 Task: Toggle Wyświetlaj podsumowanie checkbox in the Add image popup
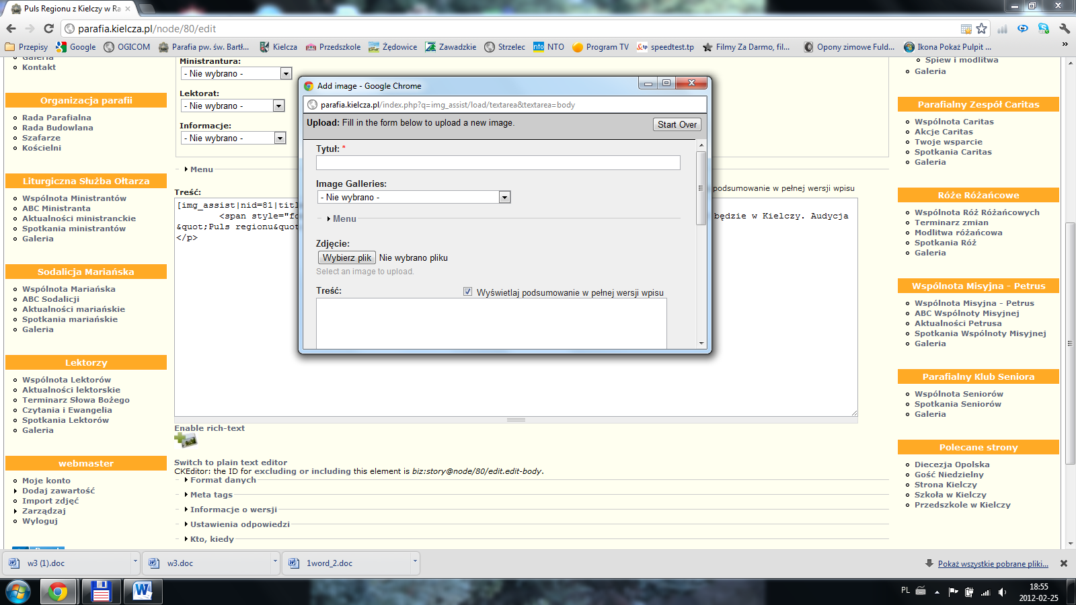tap(467, 292)
